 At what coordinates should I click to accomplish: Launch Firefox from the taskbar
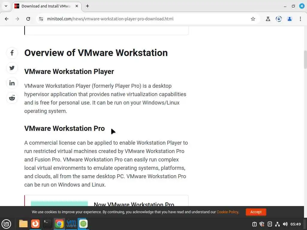point(35,224)
